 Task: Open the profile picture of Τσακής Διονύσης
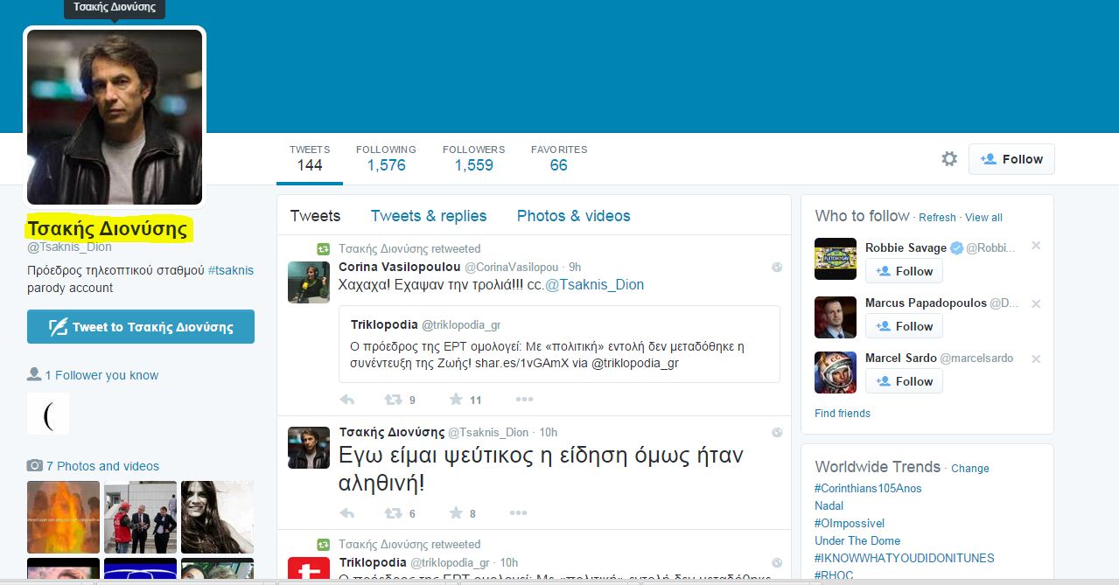pos(115,117)
